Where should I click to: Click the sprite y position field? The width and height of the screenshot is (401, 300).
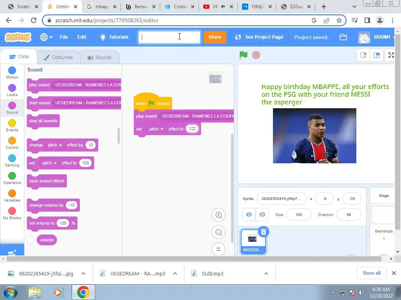[352, 199]
